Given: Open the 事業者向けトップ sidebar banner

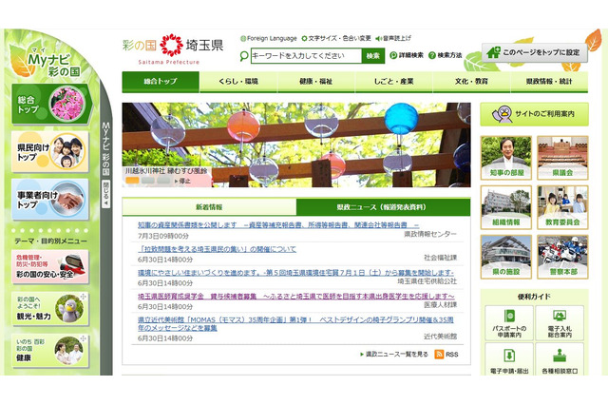Looking at the screenshot, I should click(50, 200).
